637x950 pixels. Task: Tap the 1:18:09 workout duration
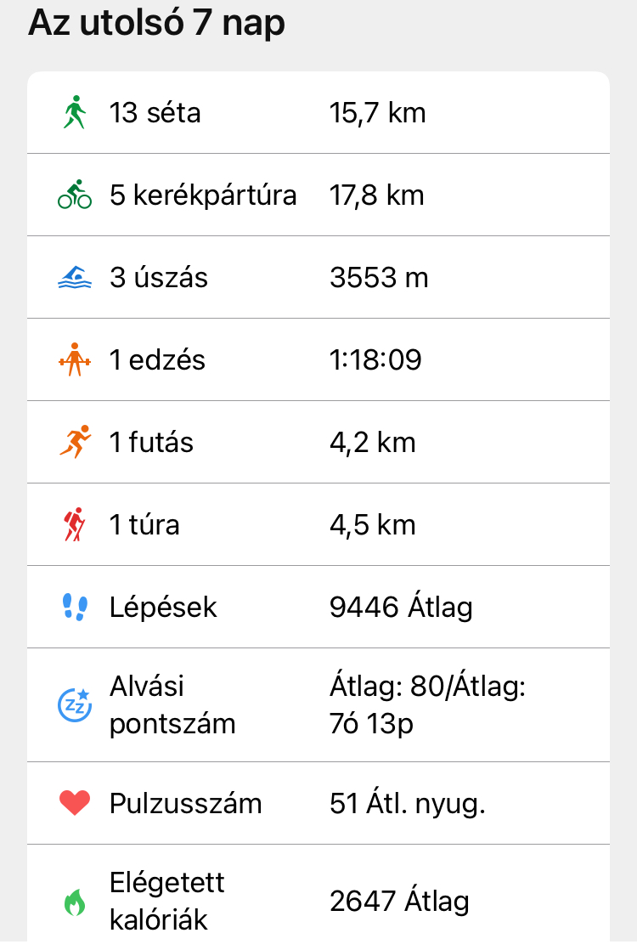pyautogui.click(x=375, y=360)
